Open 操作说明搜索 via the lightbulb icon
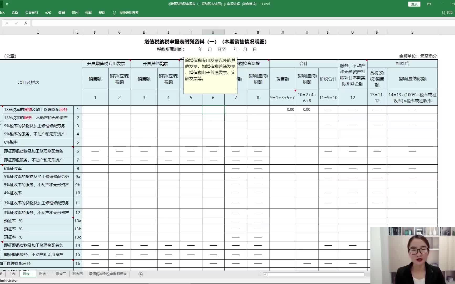This screenshot has width=455, height=284. coord(114,12)
